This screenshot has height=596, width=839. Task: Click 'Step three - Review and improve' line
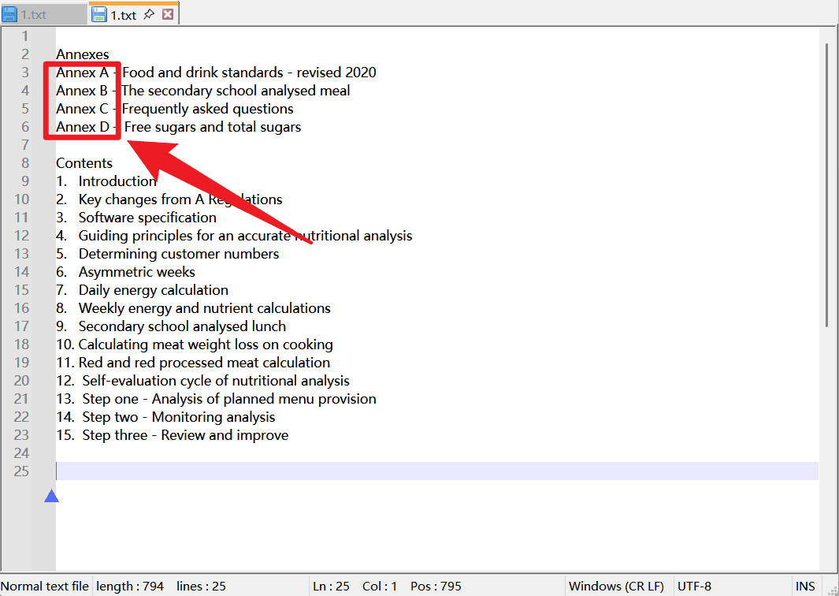click(x=185, y=435)
